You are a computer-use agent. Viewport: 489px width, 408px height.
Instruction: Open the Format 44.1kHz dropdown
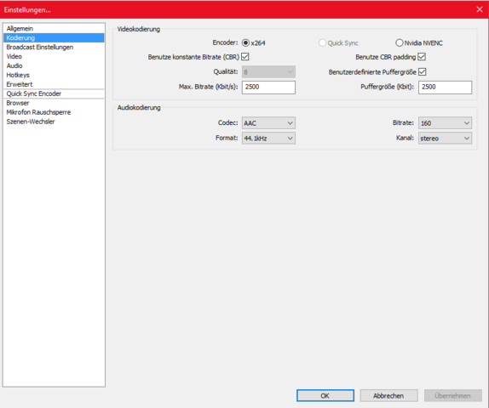pos(268,139)
